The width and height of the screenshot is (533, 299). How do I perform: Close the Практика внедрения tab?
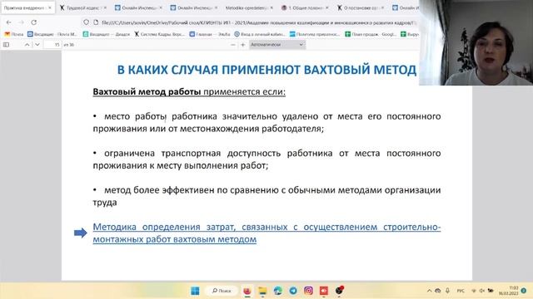50,7
